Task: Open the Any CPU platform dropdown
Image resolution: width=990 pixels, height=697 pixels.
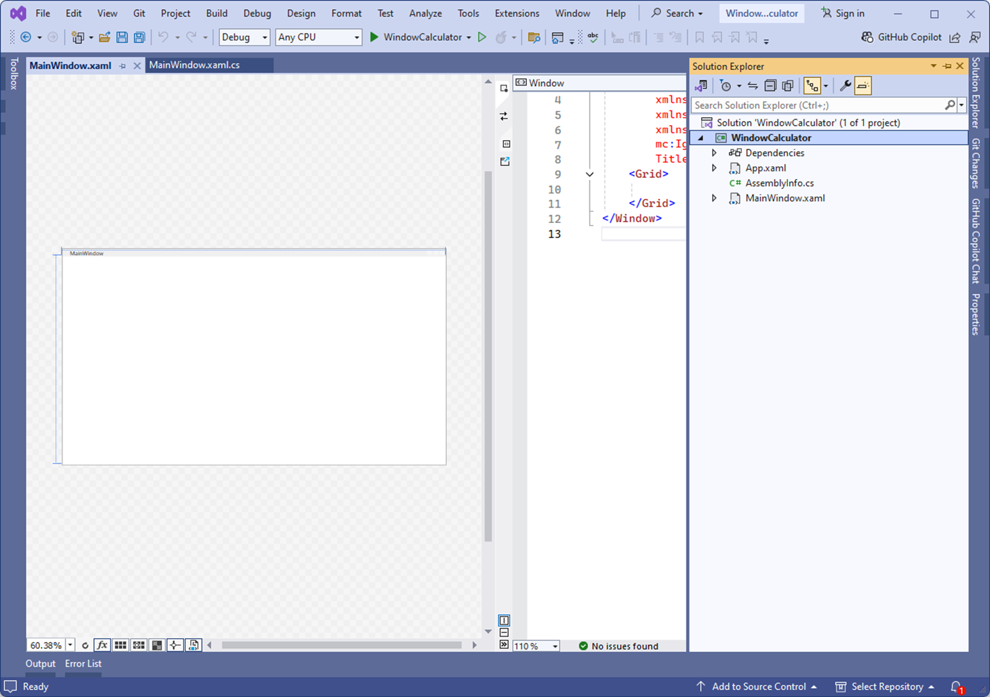Action: point(319,37)
